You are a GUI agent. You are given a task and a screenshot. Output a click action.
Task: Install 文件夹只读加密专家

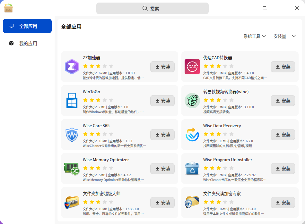pyautogui.click(x=283, y=203)
